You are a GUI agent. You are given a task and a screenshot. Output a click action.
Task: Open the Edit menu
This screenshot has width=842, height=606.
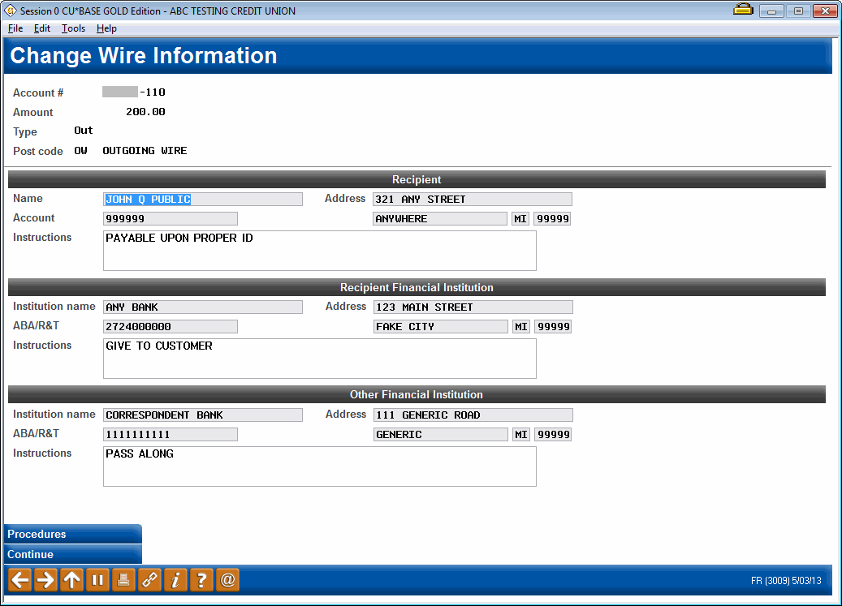point(41,28)
